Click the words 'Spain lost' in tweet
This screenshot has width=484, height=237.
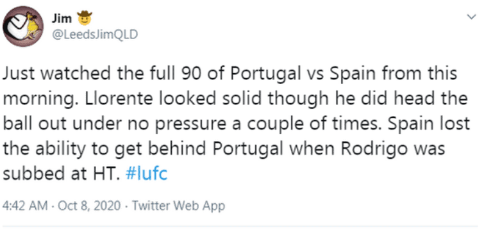tap(428, 124)
